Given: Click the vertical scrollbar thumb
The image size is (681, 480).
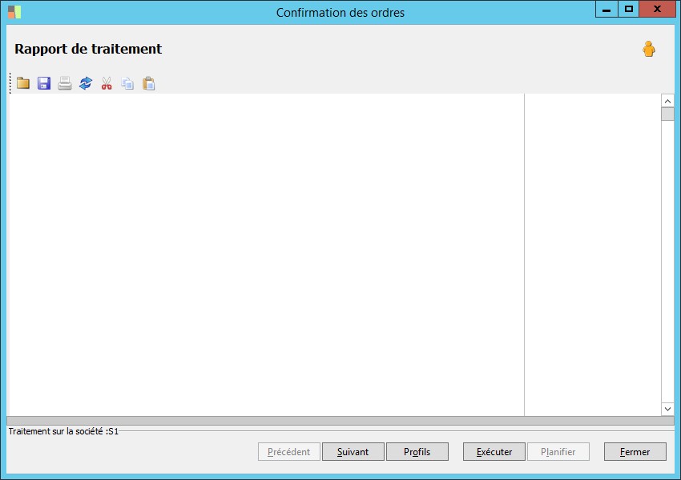Looking at the screenshot, I should 667,114.
